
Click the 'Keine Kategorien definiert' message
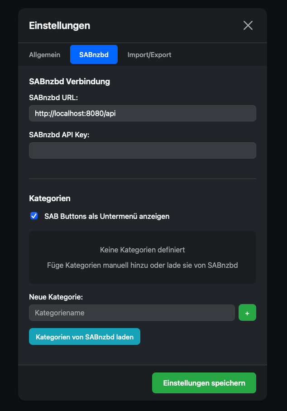pos(143,250)
